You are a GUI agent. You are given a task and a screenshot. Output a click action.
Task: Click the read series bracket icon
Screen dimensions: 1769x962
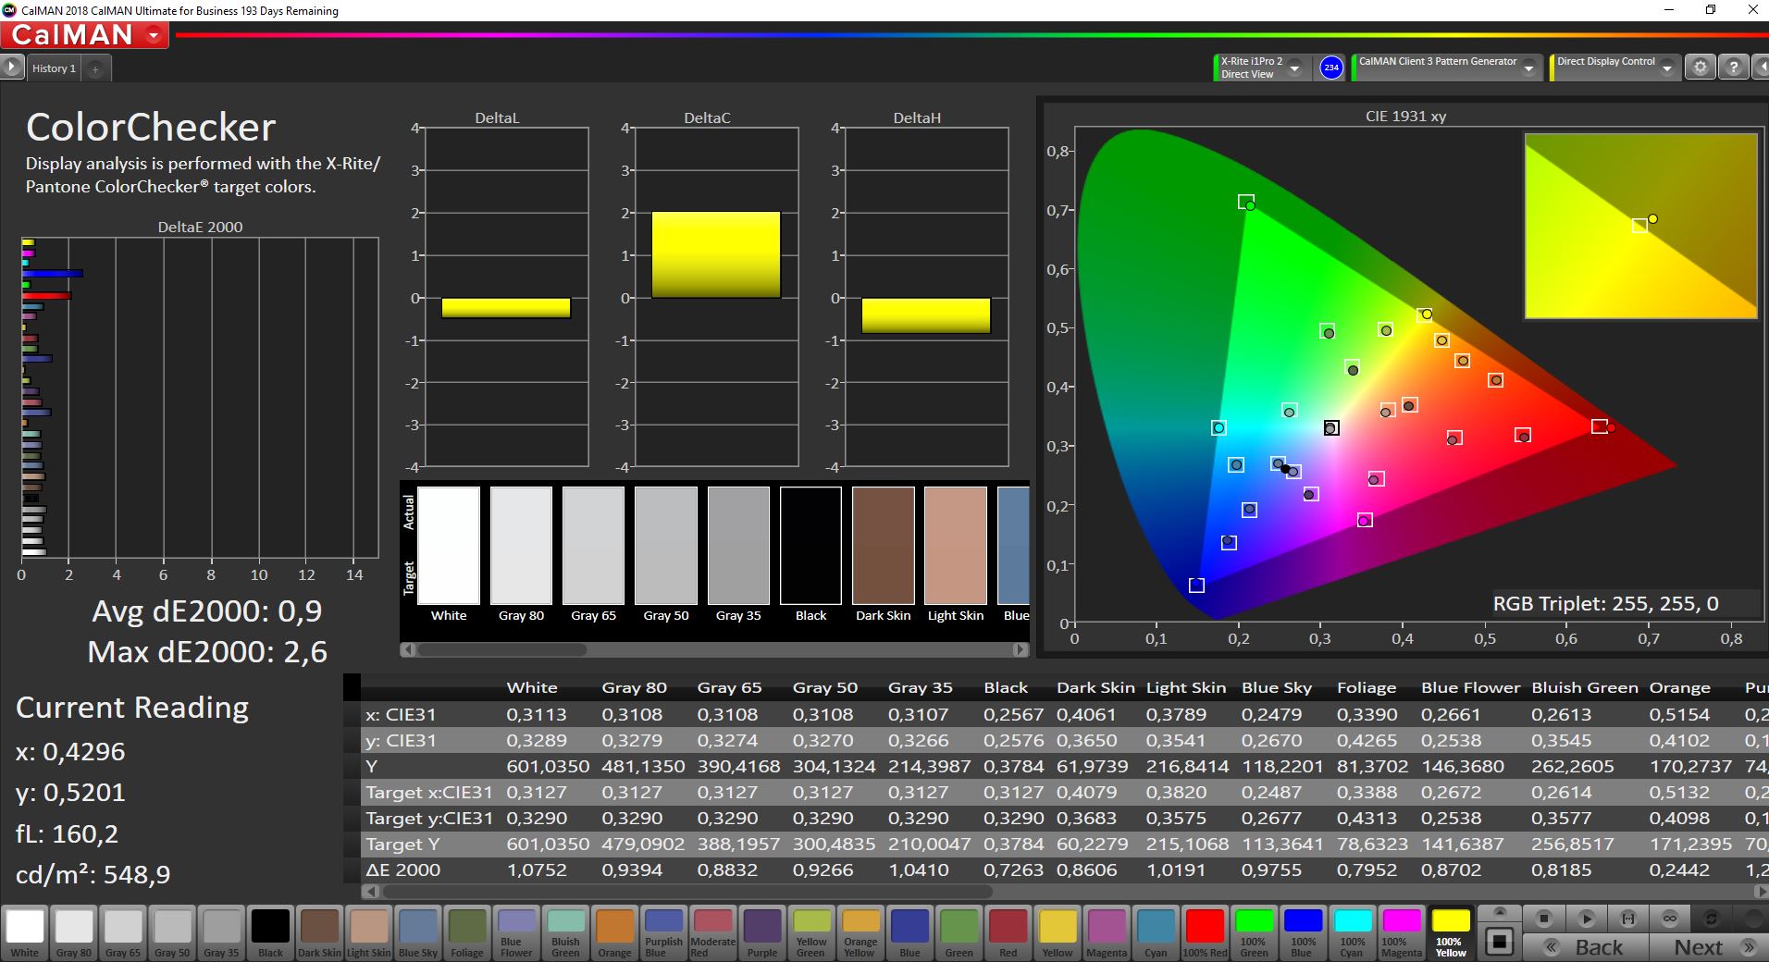(x=1628, y=919)
